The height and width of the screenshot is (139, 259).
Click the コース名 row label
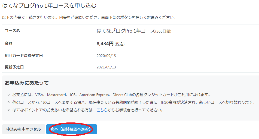tap(12, 31)
